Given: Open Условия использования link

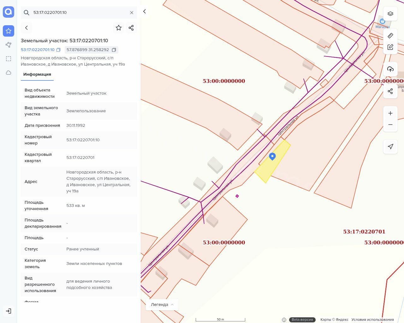Looking at the screenshot, I should click(x=372, y=320).
